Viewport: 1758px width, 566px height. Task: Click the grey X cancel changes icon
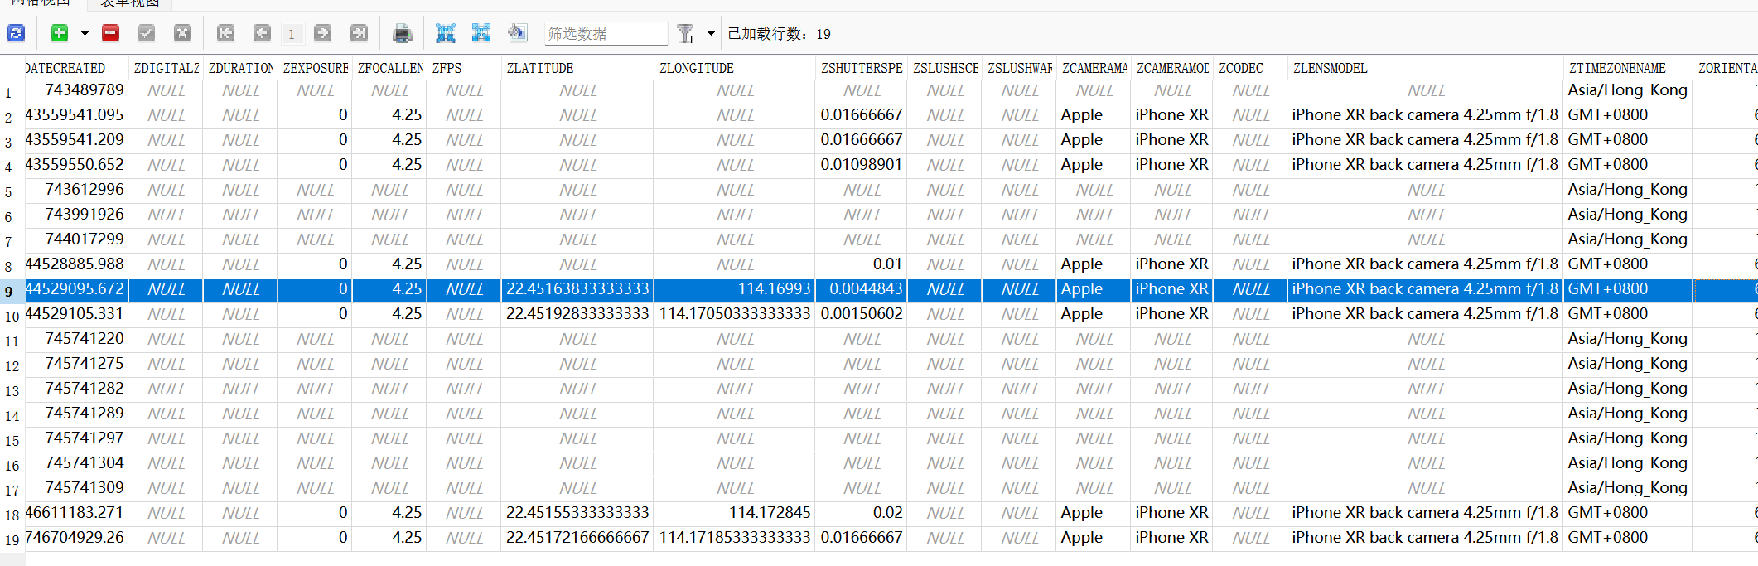click(183, 33)
